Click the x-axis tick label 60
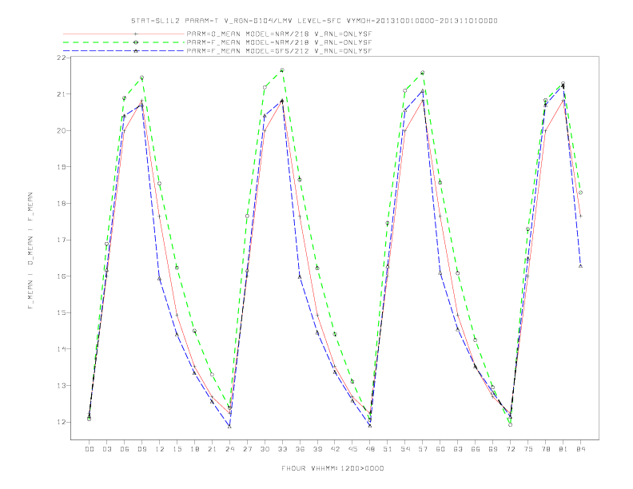 pos(440,449)
